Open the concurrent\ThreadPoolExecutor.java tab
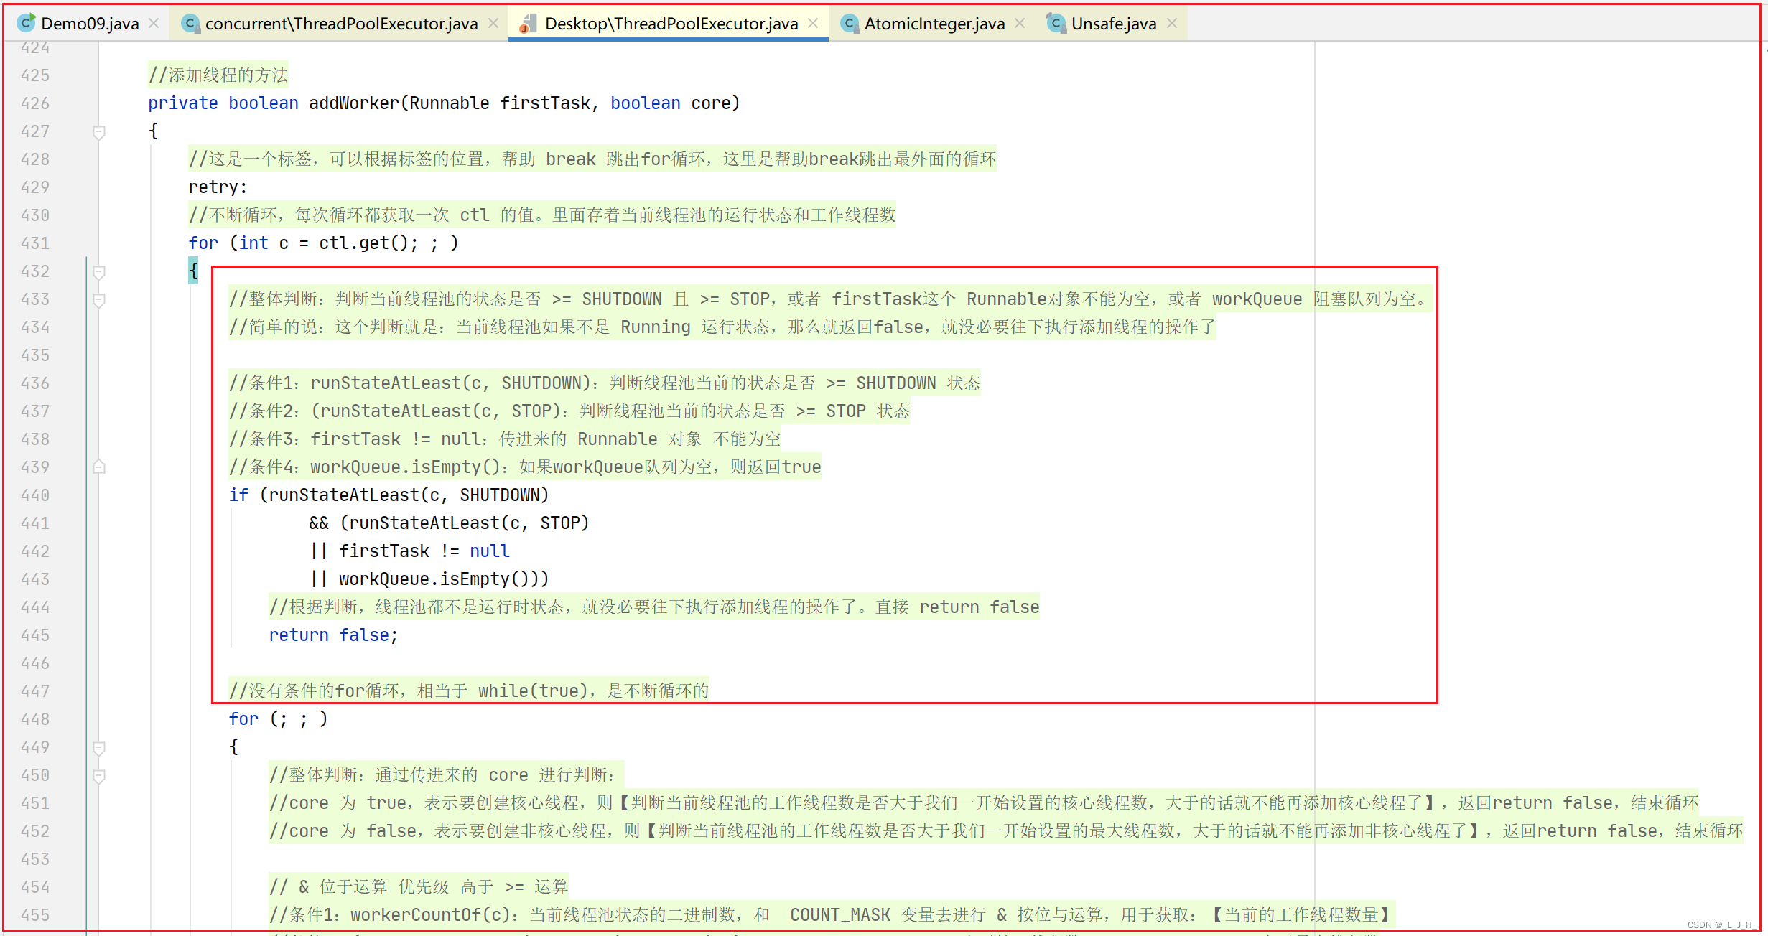Screen dimensions: 1768x936 [341, 24]
